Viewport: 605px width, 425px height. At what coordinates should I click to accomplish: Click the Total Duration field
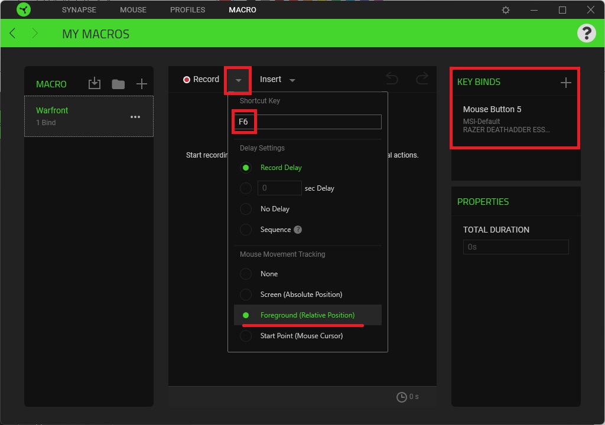pos(515,247)
